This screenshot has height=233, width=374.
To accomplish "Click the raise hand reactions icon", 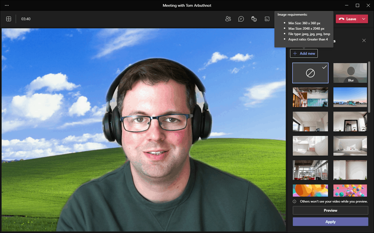I will click(254, 19).
